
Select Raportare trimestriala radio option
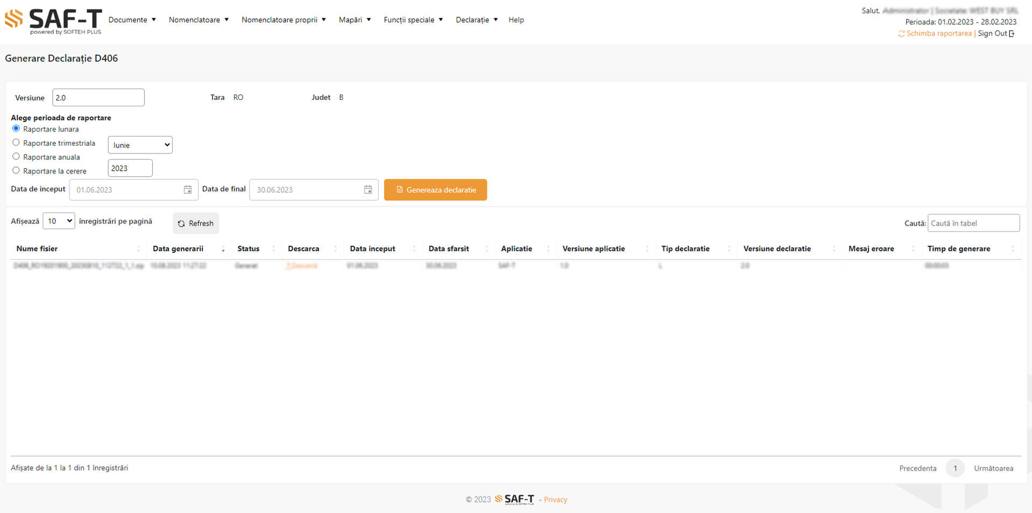tap(16, 143)
